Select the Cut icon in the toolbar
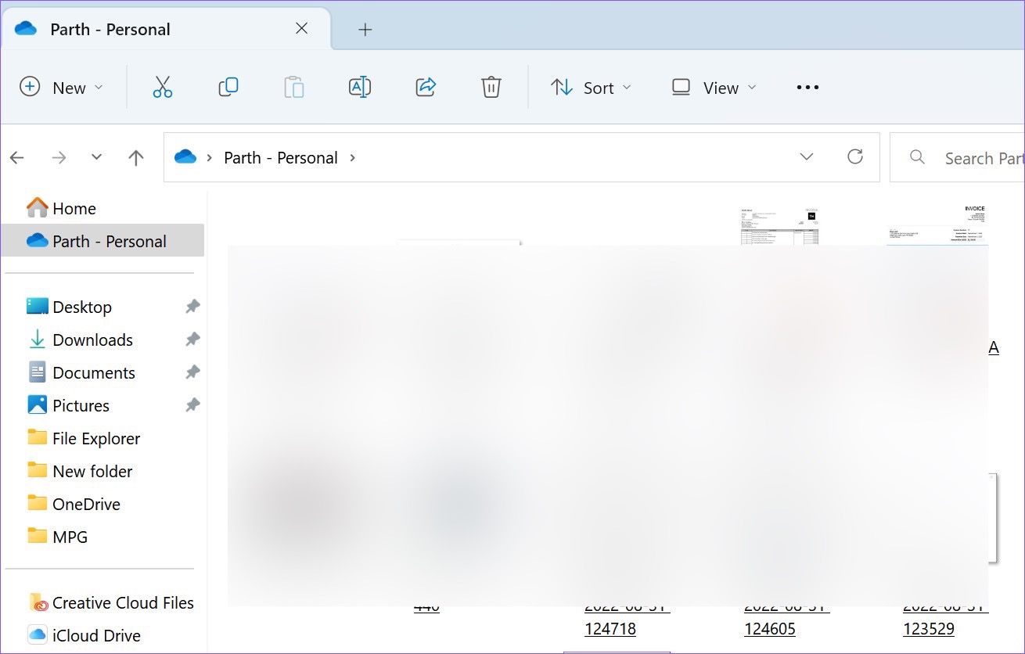The height and width of the screenshot is (654, 1025). click(x=162, y=87)
